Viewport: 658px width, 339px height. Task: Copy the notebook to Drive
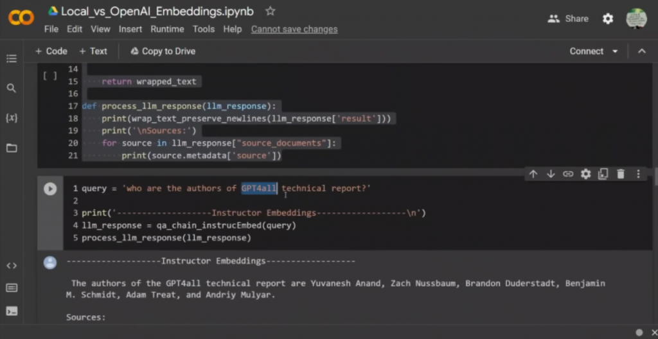(163, 51)
